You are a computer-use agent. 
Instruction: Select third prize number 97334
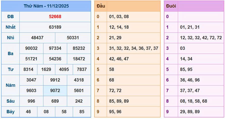coord(55,48)
